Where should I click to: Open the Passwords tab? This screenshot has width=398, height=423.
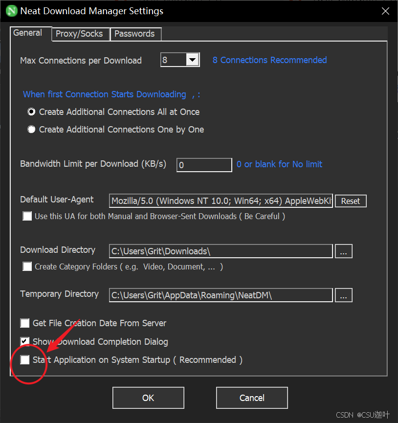click(x=135, y=34)
